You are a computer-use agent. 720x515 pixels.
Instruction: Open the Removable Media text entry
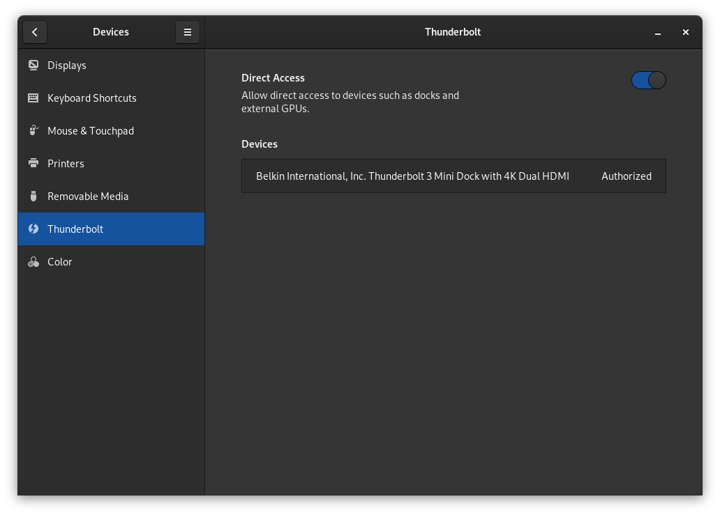[x=88, y=197]
